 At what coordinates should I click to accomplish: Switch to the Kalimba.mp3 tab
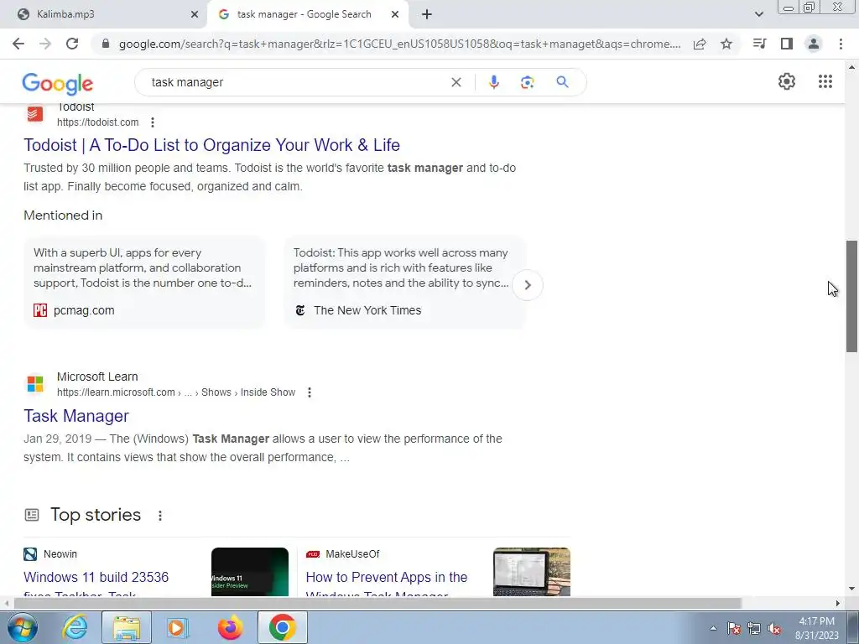[104, 15]
